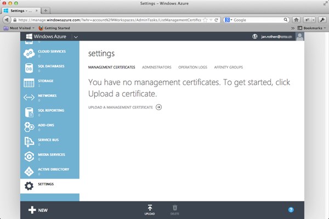Show hidden bookmarks with the double chevron
The height and width of the screenshot is (219, 329).
tap(293, 28)
